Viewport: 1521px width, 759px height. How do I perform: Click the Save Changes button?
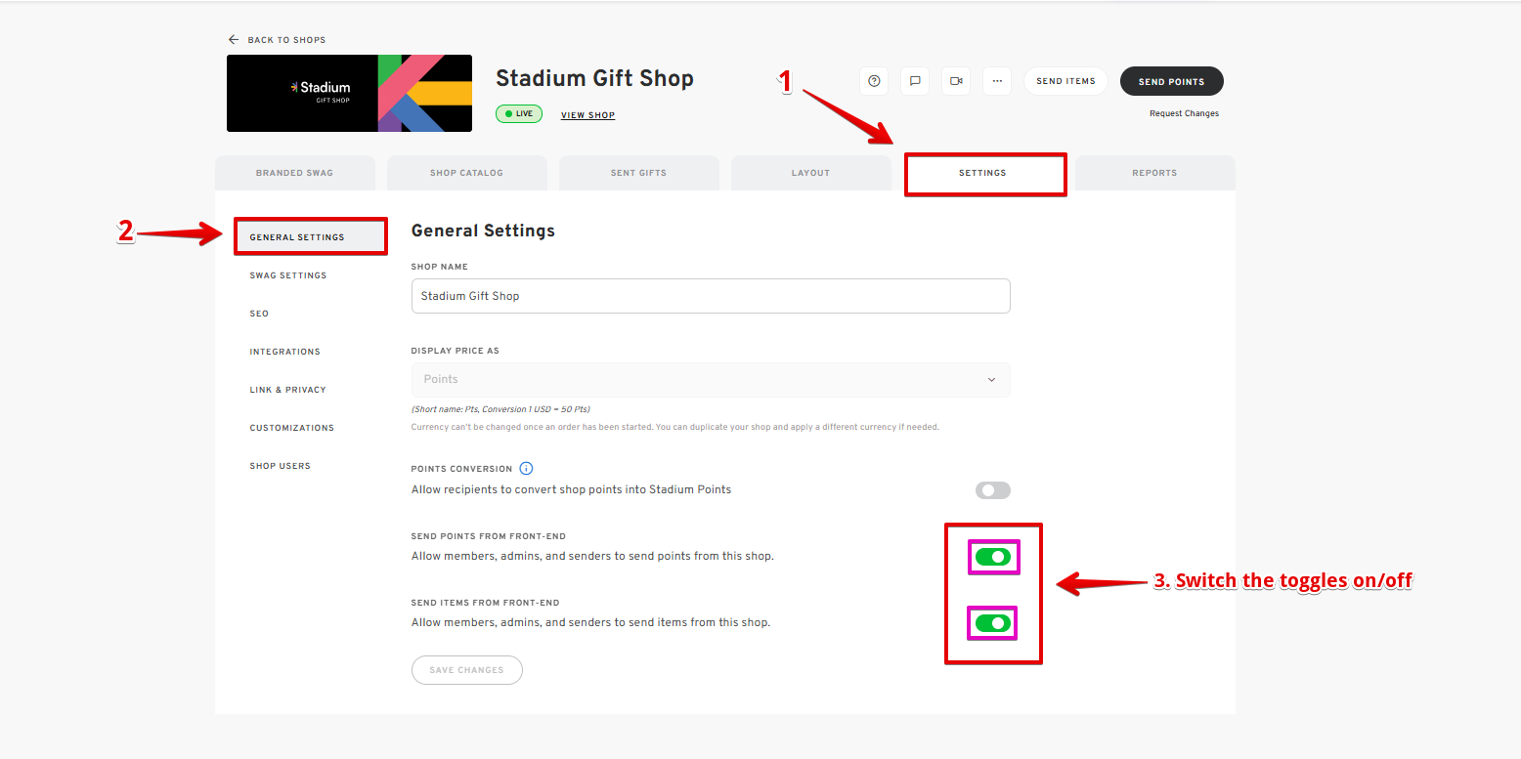click(467, 670)
